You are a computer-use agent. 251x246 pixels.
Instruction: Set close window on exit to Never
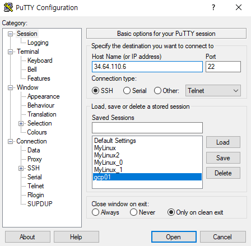point(133,212)
